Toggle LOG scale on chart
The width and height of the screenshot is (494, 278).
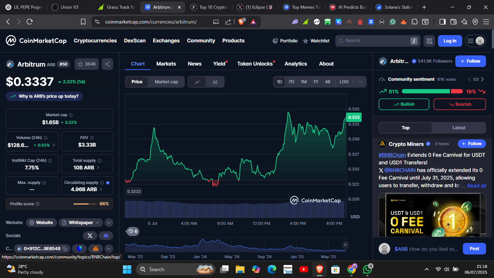tap(344, 82)
